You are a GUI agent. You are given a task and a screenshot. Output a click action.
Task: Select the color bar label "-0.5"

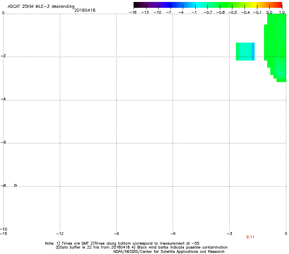[x=232, y=13]
